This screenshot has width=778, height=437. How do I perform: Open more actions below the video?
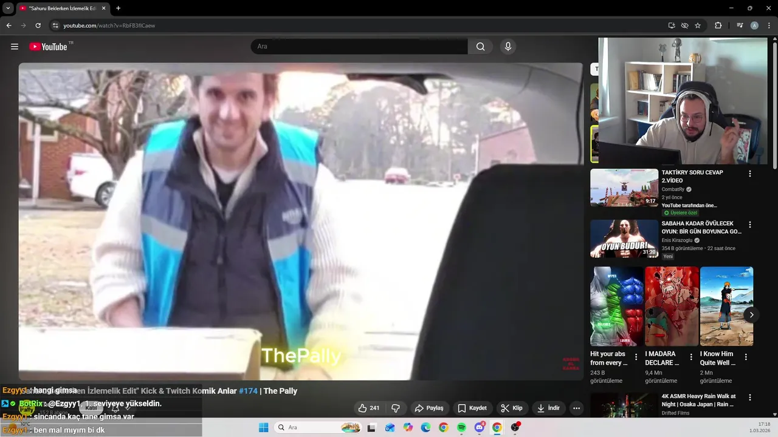tap(576, 408)
